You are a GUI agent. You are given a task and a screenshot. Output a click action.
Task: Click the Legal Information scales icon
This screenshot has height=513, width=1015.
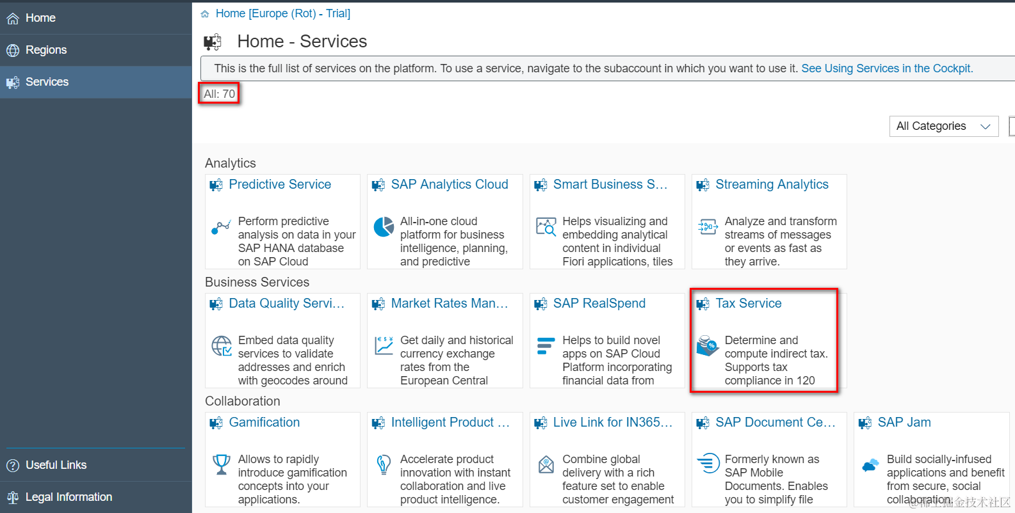click(13, 498)
